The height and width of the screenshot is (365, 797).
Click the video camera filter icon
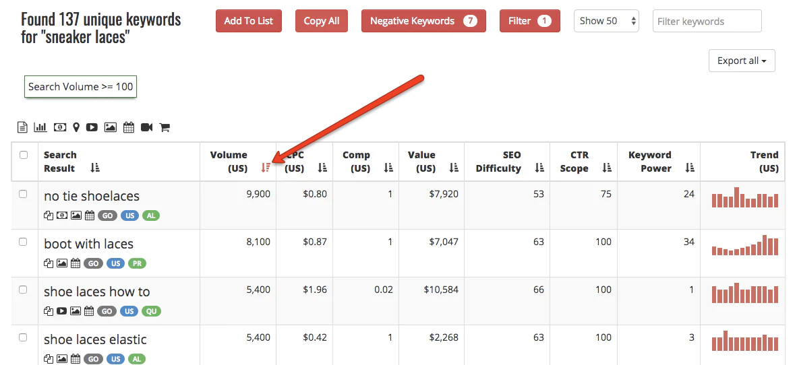click(146, 127)
